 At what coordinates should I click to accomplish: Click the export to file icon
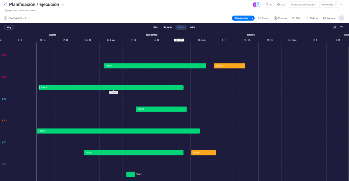(x=335, y=27)
